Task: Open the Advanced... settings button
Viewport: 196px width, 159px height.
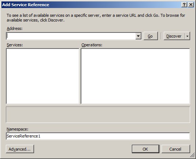Action: pos(20,149)
